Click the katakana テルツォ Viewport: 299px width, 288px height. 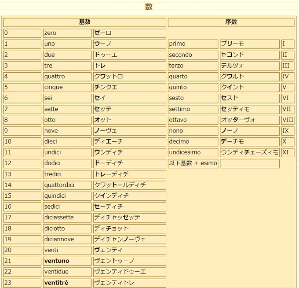(x=232, y=66)
